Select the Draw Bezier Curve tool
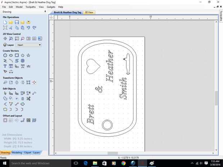The height and width of the screenshot is (167, 223). pos(17,61)
